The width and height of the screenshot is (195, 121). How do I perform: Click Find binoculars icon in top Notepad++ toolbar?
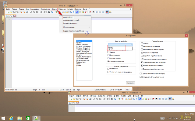(49, 12)
